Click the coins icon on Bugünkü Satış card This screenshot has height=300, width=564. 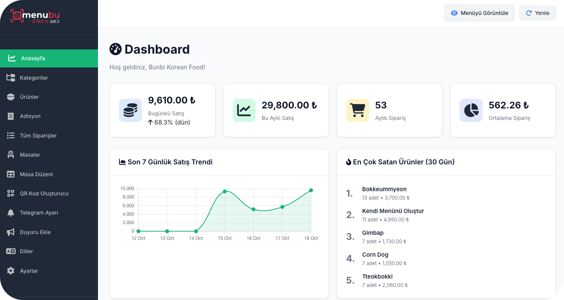[130, 110]
